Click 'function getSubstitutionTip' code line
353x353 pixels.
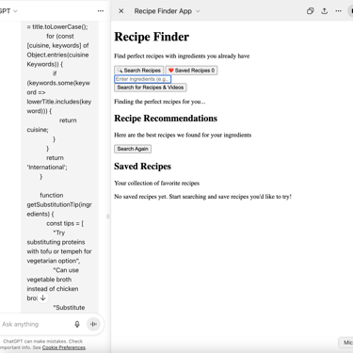[x=59, y=204]
